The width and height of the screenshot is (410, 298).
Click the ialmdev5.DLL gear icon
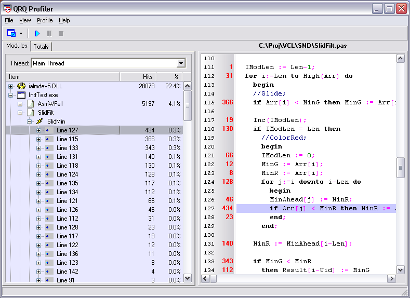[21, 86]
